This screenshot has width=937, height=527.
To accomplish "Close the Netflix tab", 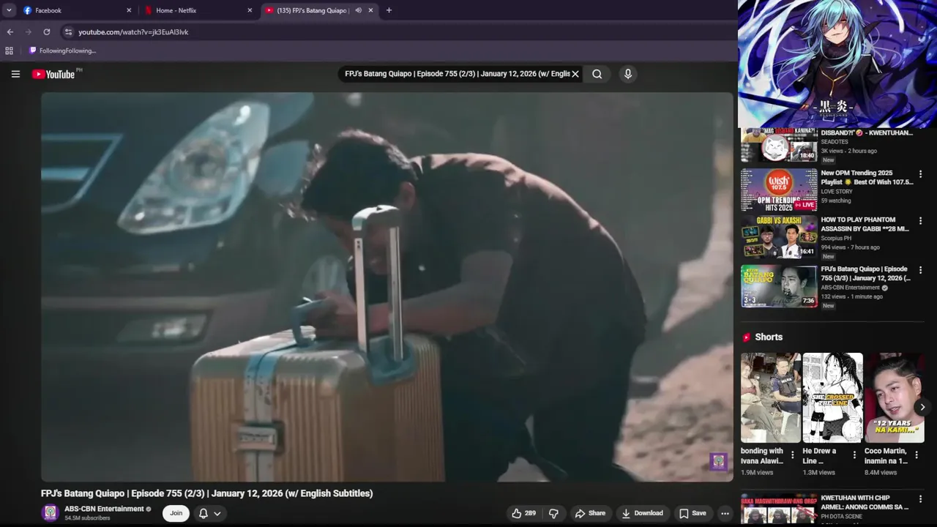I will 250,10.
